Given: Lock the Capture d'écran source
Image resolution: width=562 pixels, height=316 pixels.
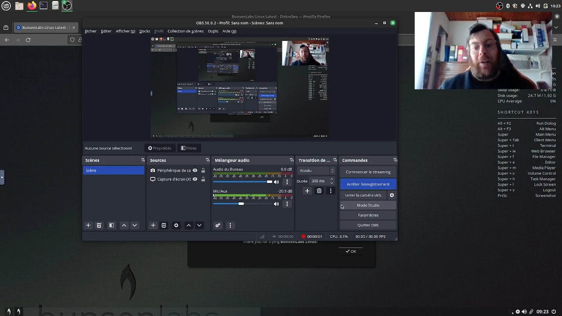Looking at the screenshot, I should [x=203, y=179].
